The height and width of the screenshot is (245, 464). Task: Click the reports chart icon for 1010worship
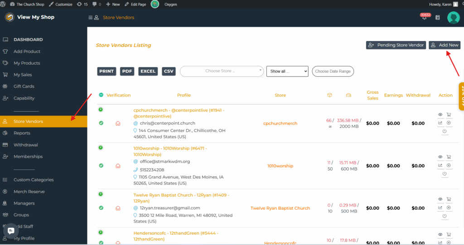(440, 165)
